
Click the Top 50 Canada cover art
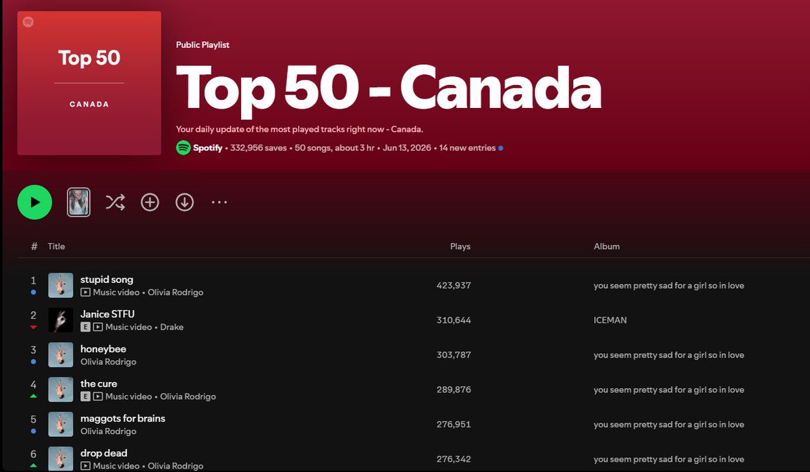point(89,83)
